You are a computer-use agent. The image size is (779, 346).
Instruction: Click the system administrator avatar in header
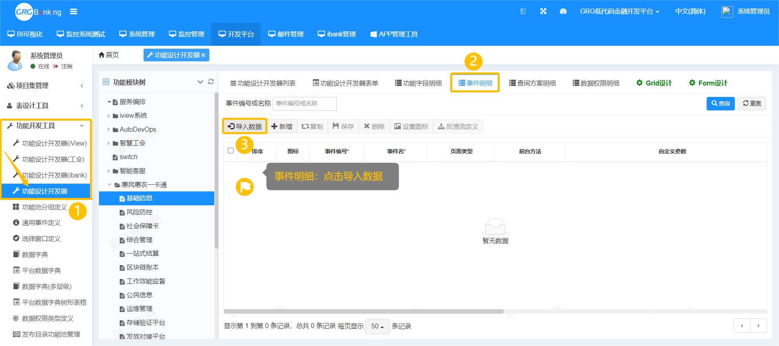(727, 11)
